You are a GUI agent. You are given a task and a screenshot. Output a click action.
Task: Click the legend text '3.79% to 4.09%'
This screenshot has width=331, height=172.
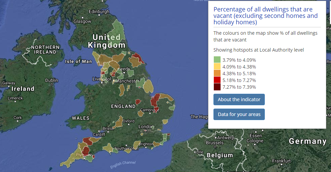239,60
